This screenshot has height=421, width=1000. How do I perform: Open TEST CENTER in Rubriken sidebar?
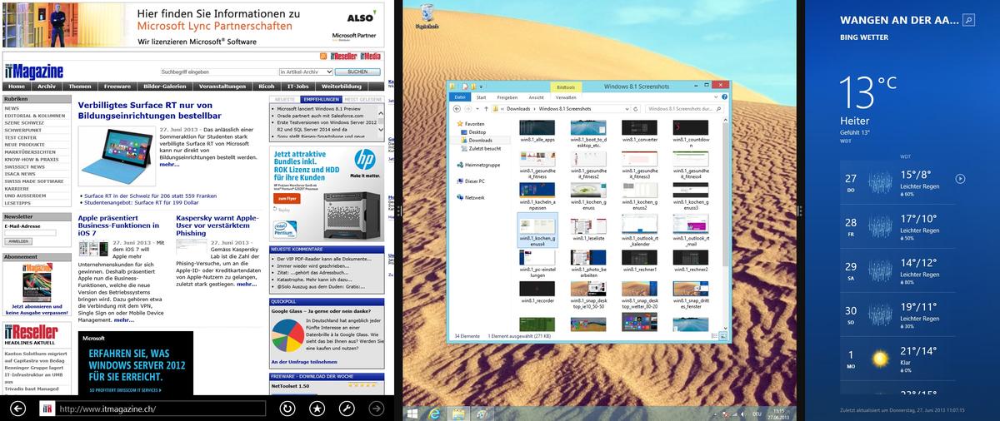[21, 136]
